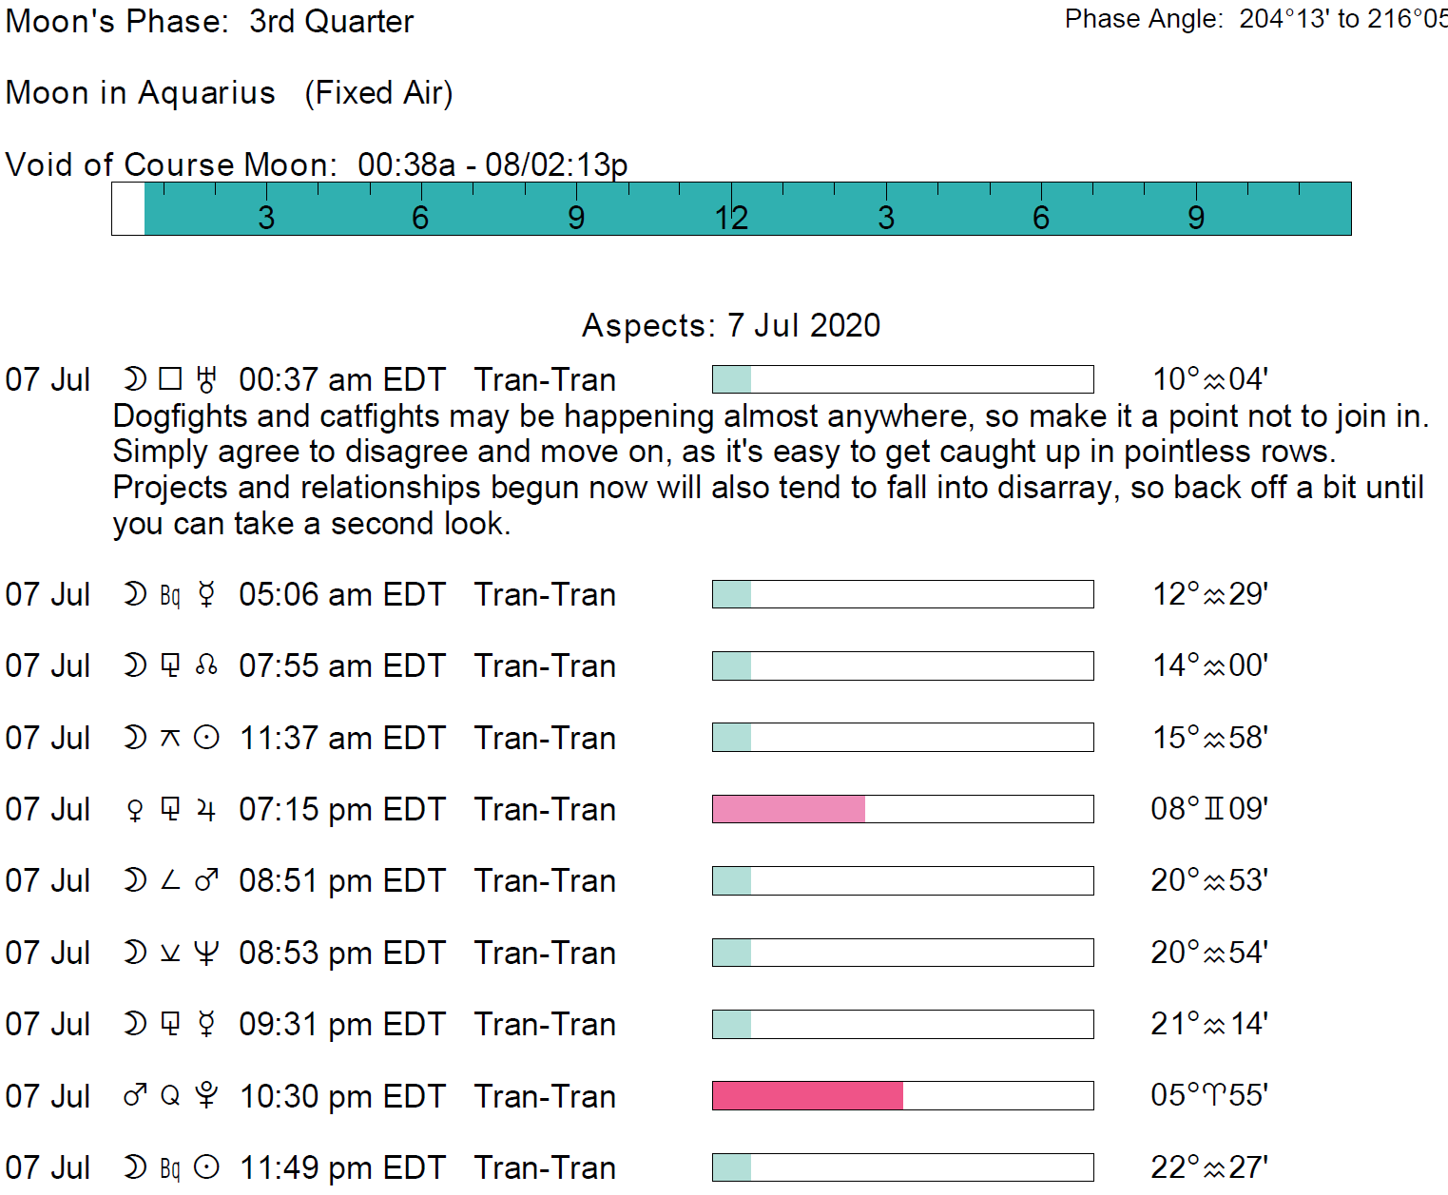Viewport: 1448px width, 1195px height.
Task: Click the white segment at the timeline start
Action: [x=128, y=209]
